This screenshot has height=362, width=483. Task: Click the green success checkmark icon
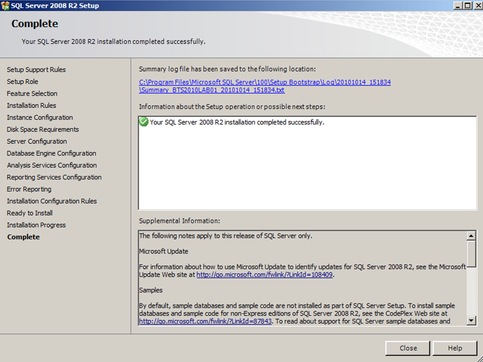pyautogui.click(x=143, y=122)
